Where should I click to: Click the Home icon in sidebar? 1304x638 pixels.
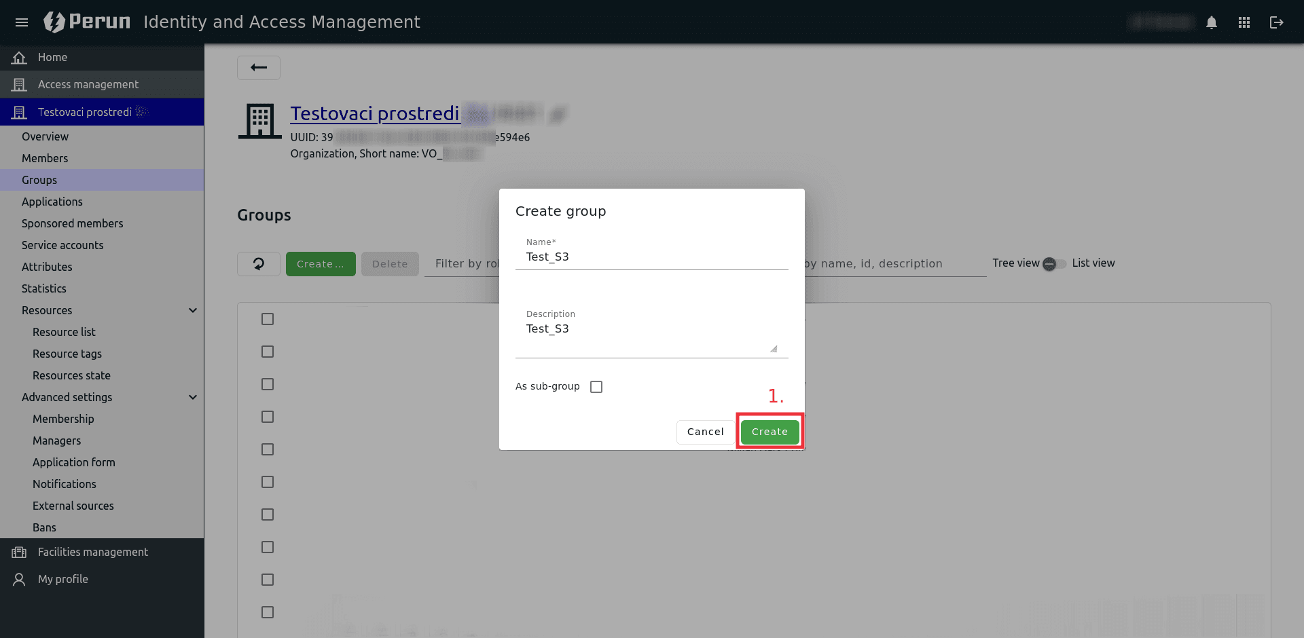coord(19,58)
